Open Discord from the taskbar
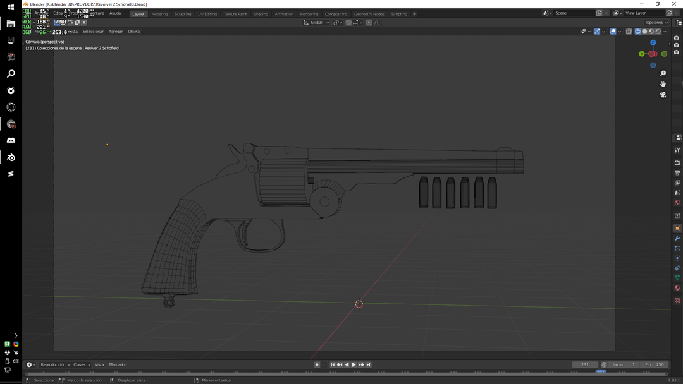Image resolution: width=683 pixels, height=384 pixels. point(11,140)
